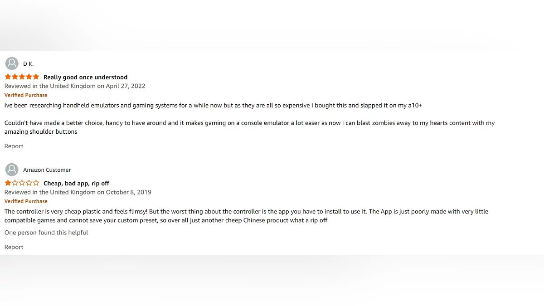The image size is (544, 306).
Task: Click D K.'s profile avatar icon
Action: pyautogui.click(x=12, y=63)
